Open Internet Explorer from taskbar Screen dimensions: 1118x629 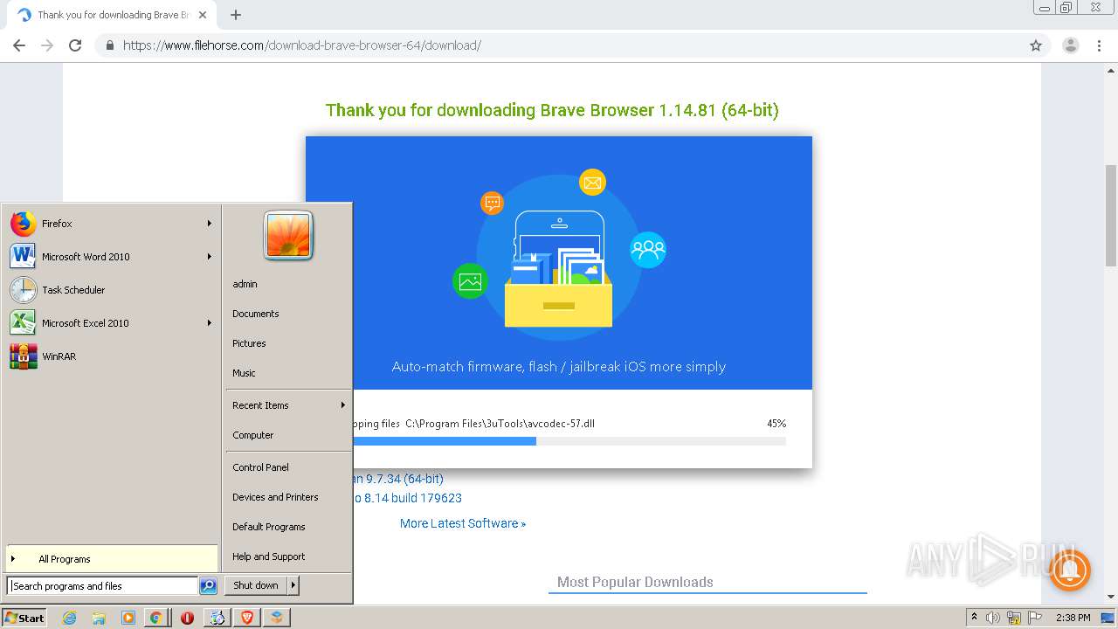click(70, 618)
